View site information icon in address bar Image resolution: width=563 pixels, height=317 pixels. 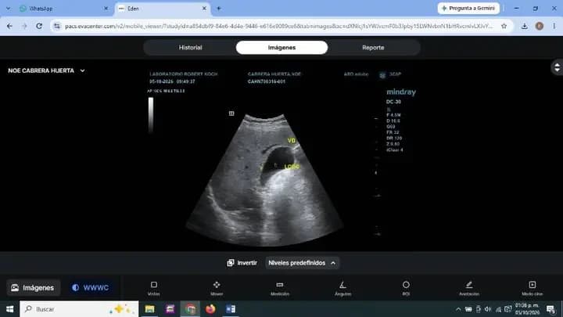[57, 26]
